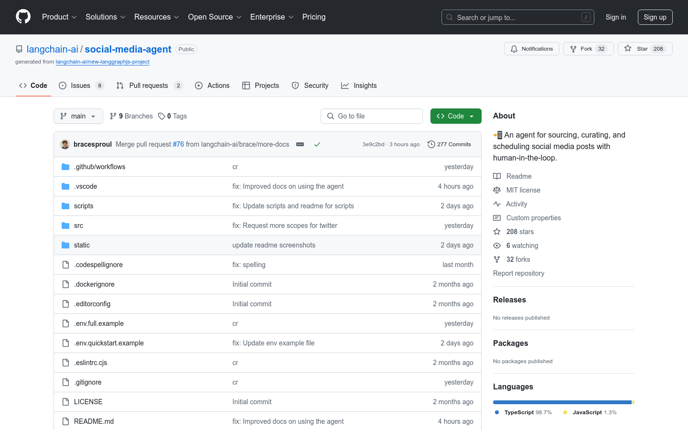Click JavaScript 1.3% language entry

pos(590,412)
